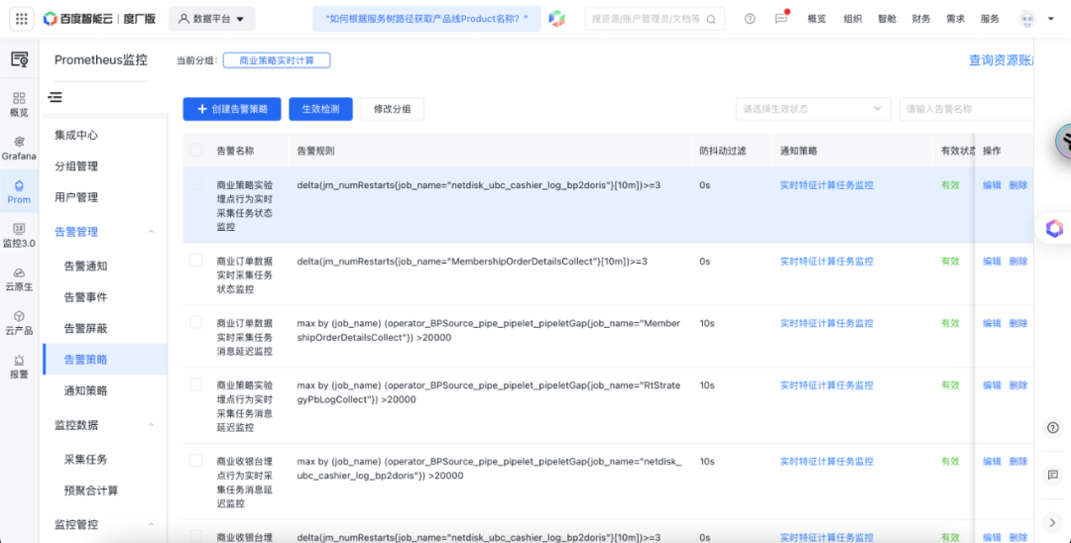The width and height of the screenshot is (1071, 543).
Task: Expand the right panel arrow icon
Action: tap(1052, 522)
